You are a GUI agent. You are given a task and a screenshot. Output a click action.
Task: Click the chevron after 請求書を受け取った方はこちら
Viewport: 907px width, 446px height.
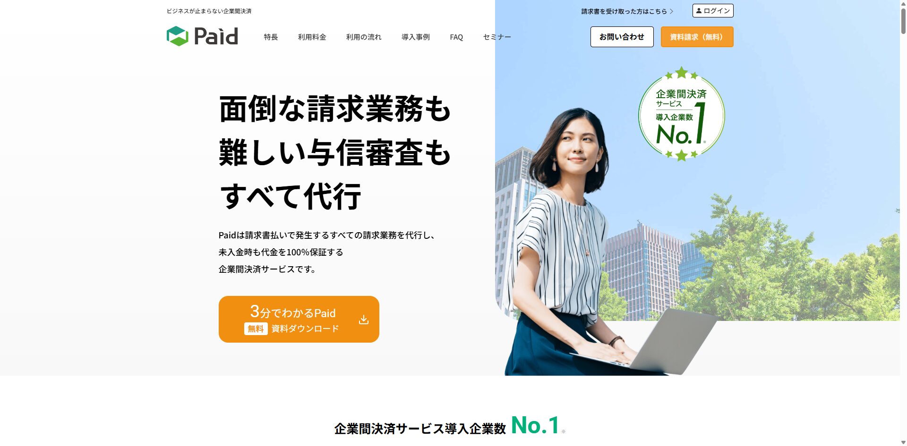click(671, 11)
